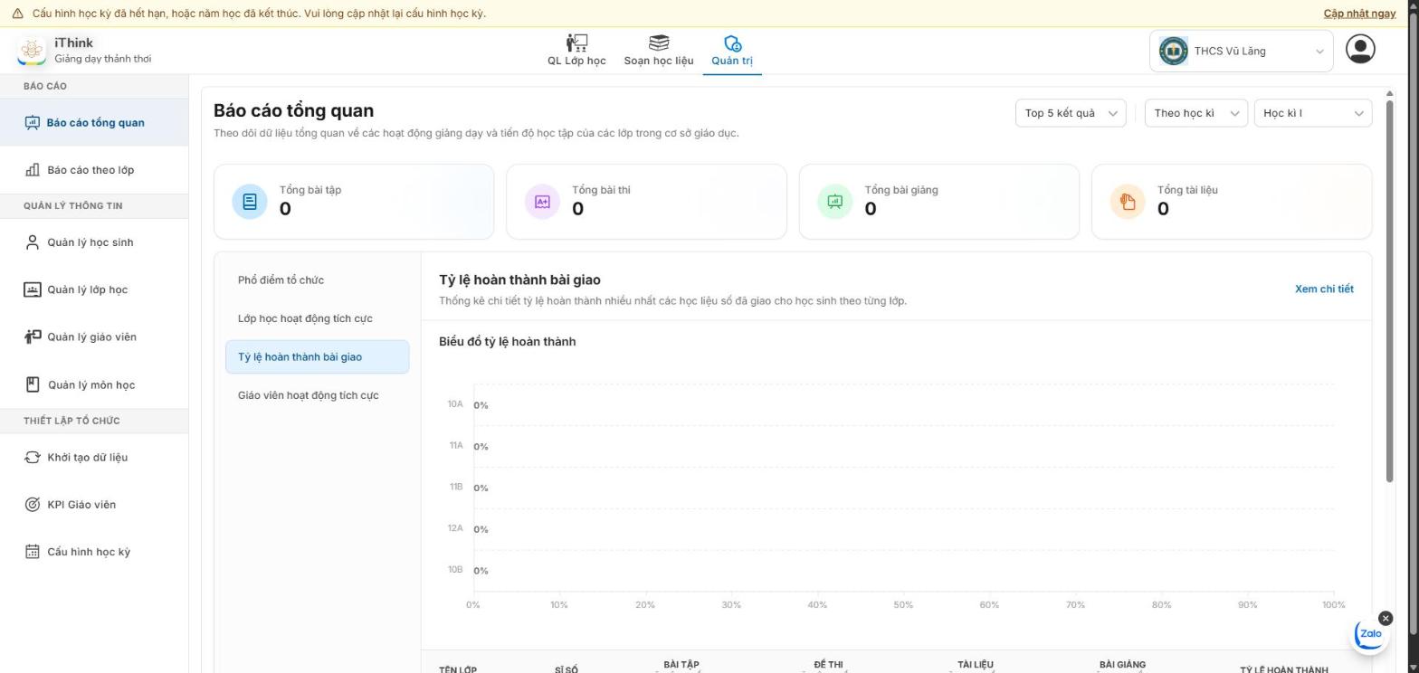Click Quản lý học sinh person icon
Viewport: 1419px width, 673px height.
(x=33, y=242)
